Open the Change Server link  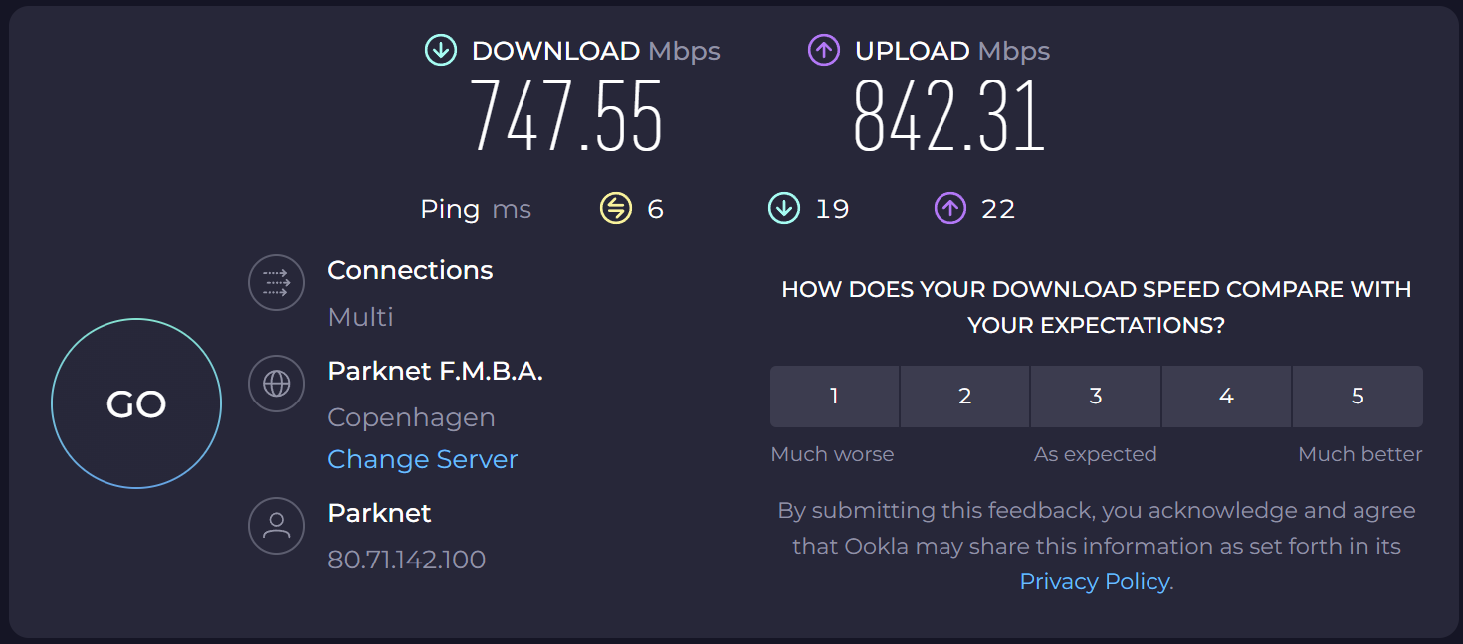tap(422, 459)
